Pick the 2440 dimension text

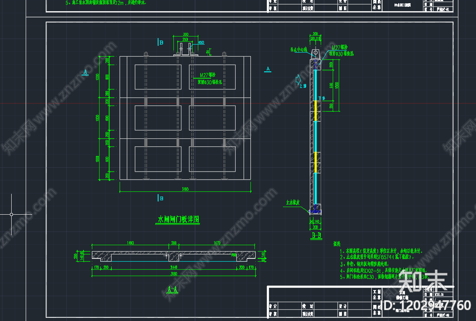pyautogui.click(x=174, y=267)
